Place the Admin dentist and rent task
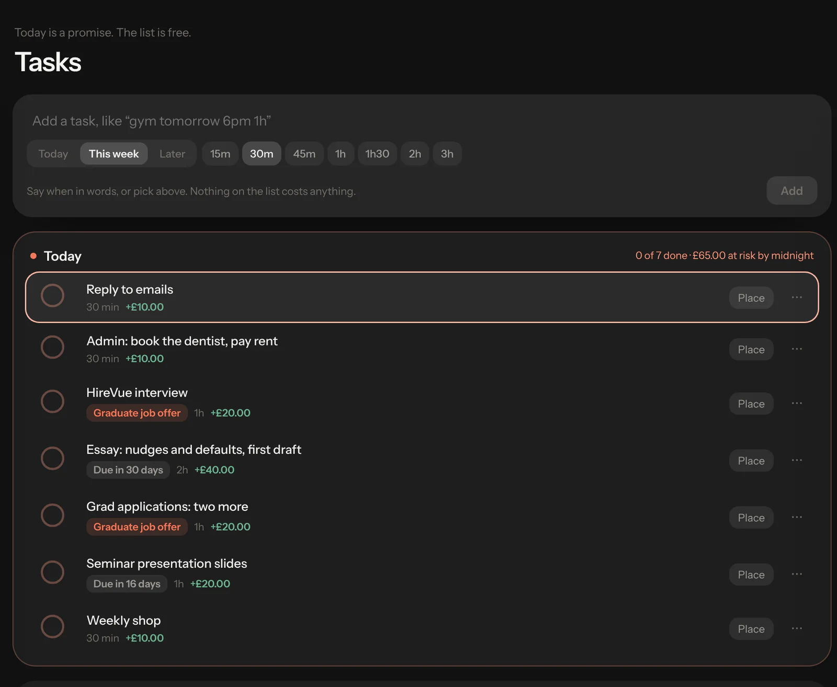Image resolution: width=837 pixels, height=687 pixels. [751, 350]
